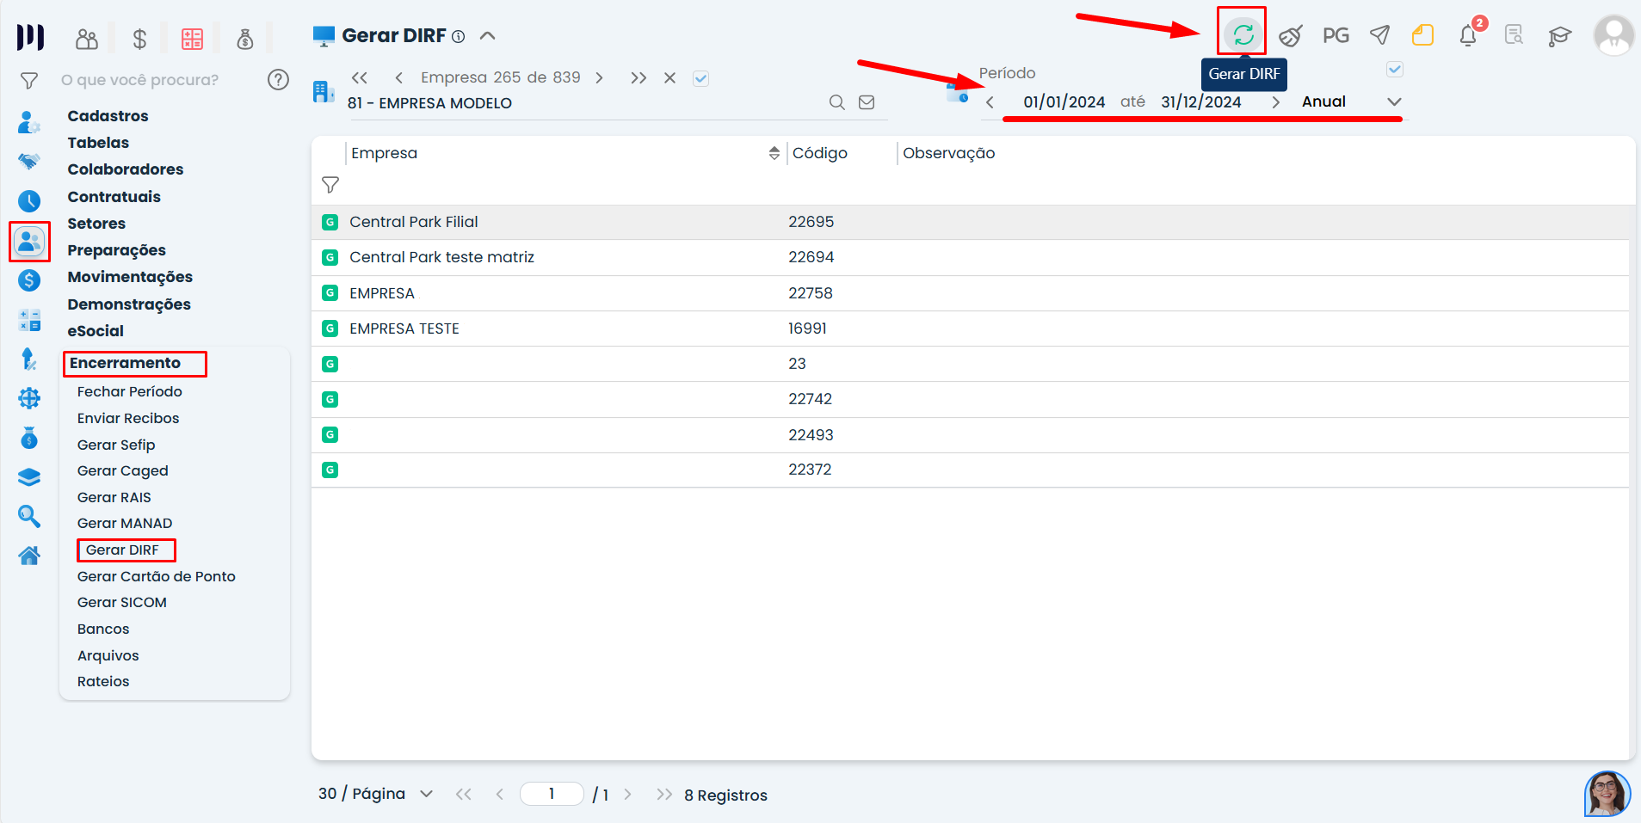1641x823 pixels.
Task: Open the chat assistant avatar at bottom right
Action: click(1607, 793)
